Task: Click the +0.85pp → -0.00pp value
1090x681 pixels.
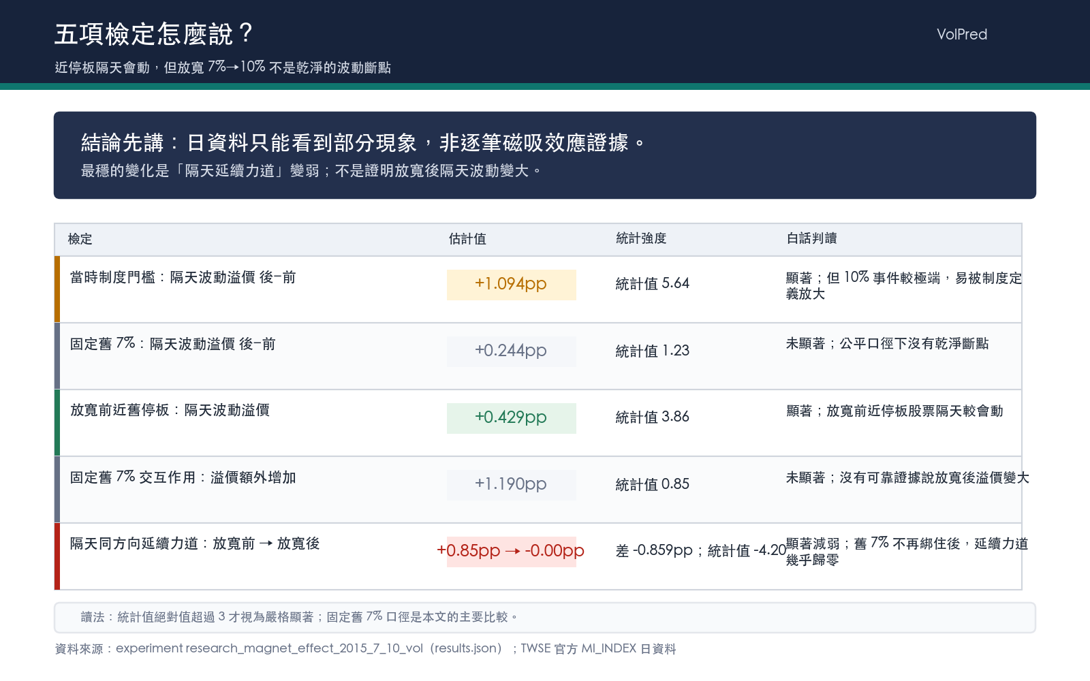Action: [x=511, y=550]
